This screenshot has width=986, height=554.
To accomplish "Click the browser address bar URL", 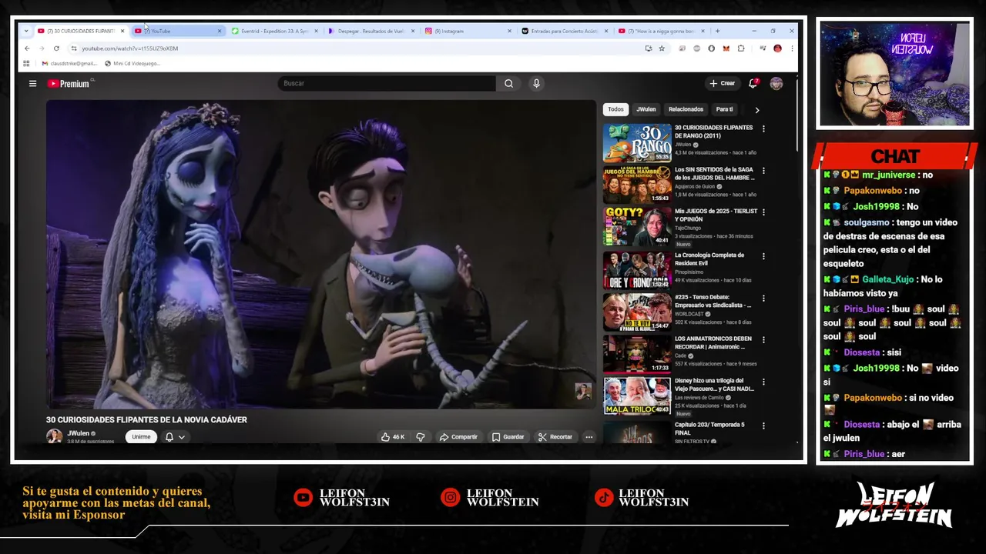I will pyautogui.click(x=129, y=48).
